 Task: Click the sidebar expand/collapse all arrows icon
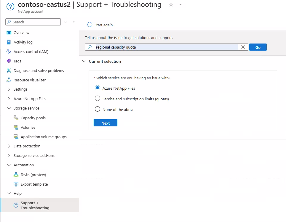[65, 22]
